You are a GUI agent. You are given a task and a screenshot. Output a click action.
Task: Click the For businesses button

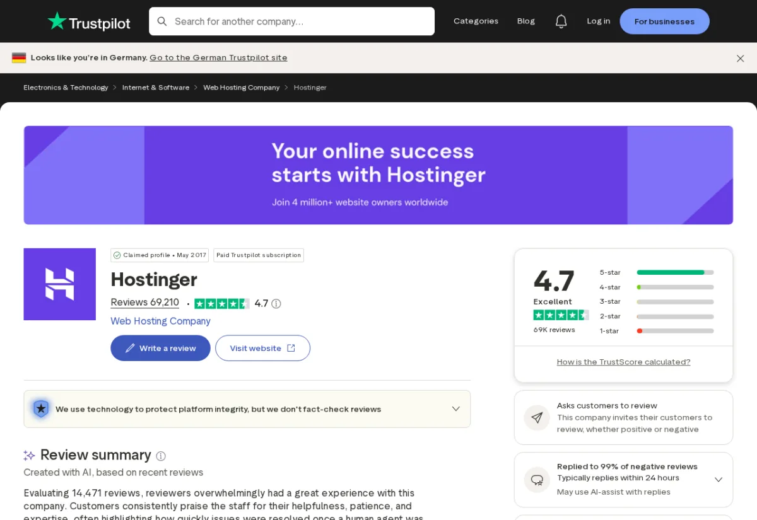pos(664,21)
